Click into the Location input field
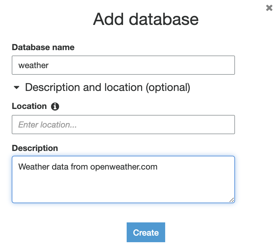 point(123,125)
